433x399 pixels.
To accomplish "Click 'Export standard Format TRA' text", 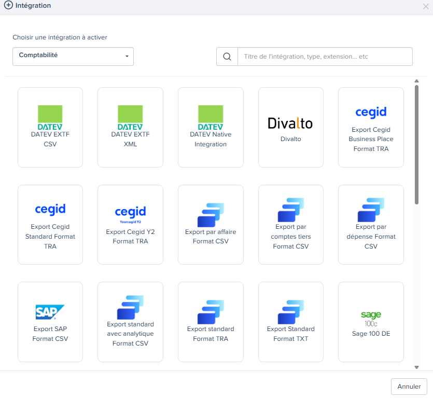I will [x=211, y=334].
